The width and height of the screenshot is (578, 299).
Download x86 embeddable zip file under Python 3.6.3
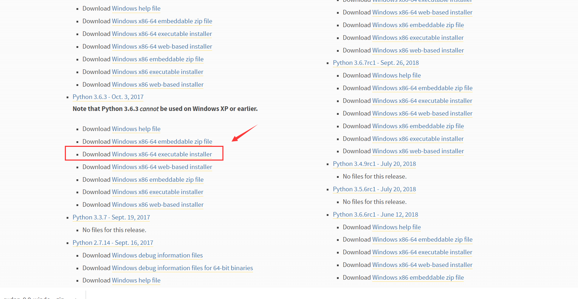(158, 180)
